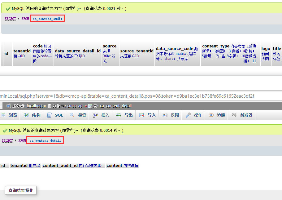Click the `ca_content_detail` table name in query
Screen dimensions: 282x200
[45, 140]
